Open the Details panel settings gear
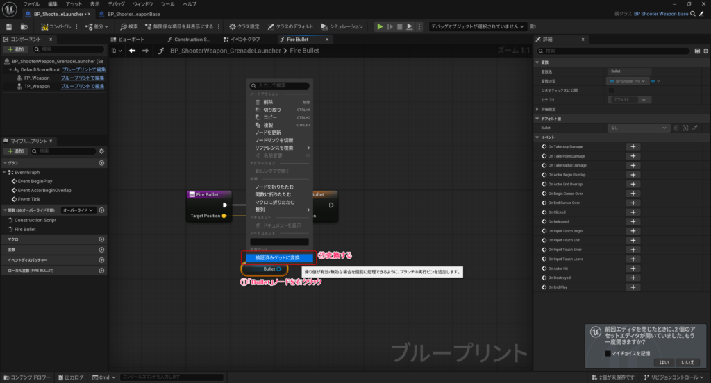The width and height of the screenshot is (711, 383). pos(705,51)
